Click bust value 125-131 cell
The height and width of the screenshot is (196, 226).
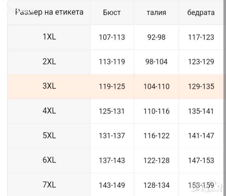[112, 111]
